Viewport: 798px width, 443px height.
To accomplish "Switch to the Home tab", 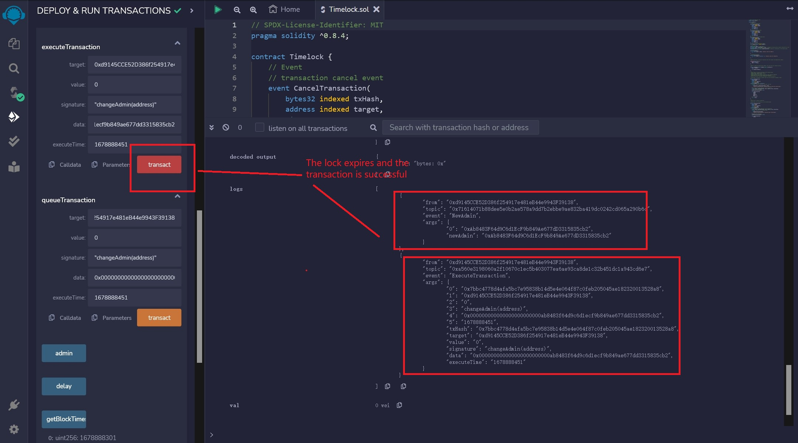I will coord(284,9).
